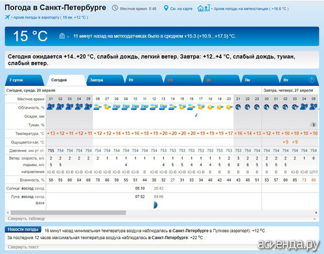Open the 7 суток tab
This screenshot has height=254, width=324.
tap(25, 80)
